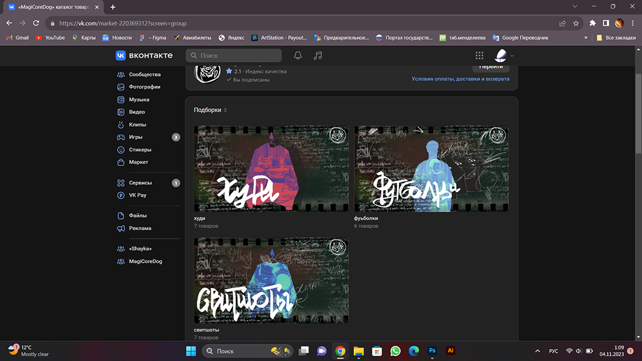642x361 pixels.
Task: Select Музыка in the left menu
Action: coord(138,100)
